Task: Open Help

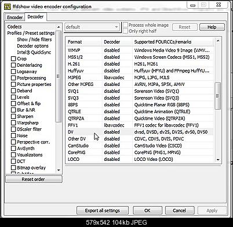Action: click(212, 27)
